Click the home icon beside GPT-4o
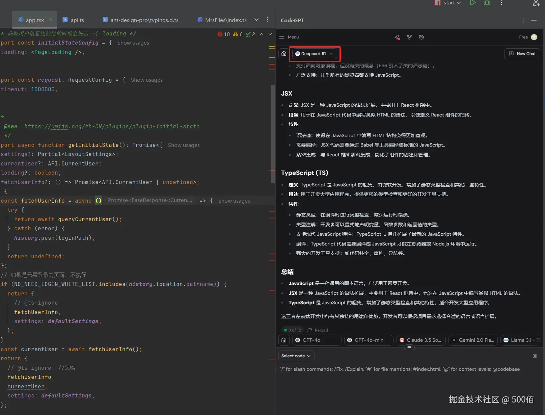Viewport: 545px width, 415px height. 284,340
